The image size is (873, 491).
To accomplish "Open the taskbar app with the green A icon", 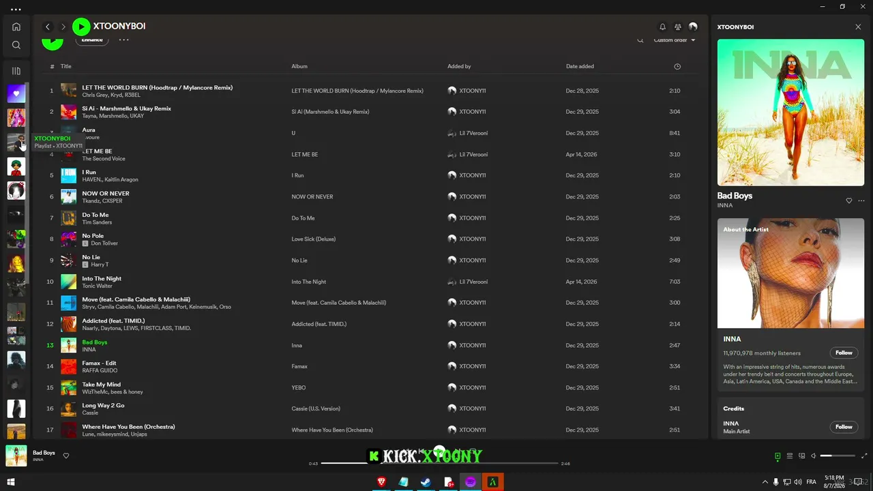I will point(493,482).
